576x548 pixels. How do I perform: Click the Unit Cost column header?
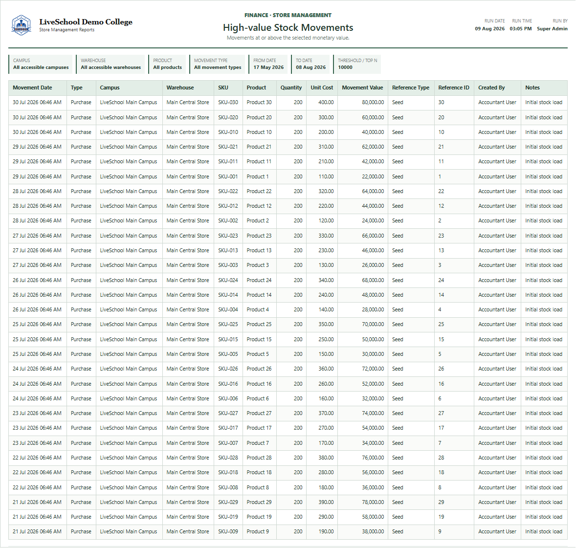[x=322, y=88]
